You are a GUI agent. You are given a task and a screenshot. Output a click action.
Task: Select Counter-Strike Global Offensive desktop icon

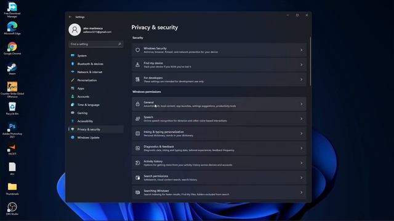point(12,90)
